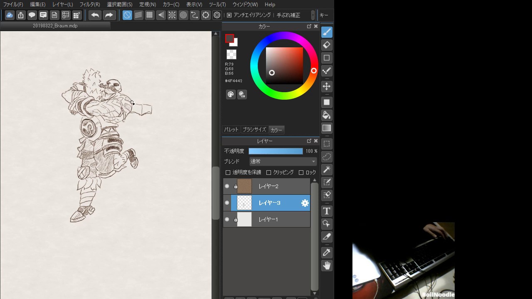
Task: Hide レイヤー3 visibility
Action: (227, 203)
